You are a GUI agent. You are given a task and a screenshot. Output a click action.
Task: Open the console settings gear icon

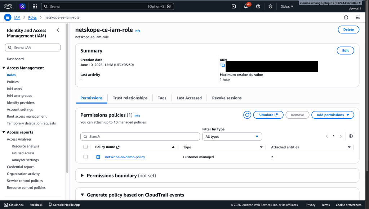[270, 6]
